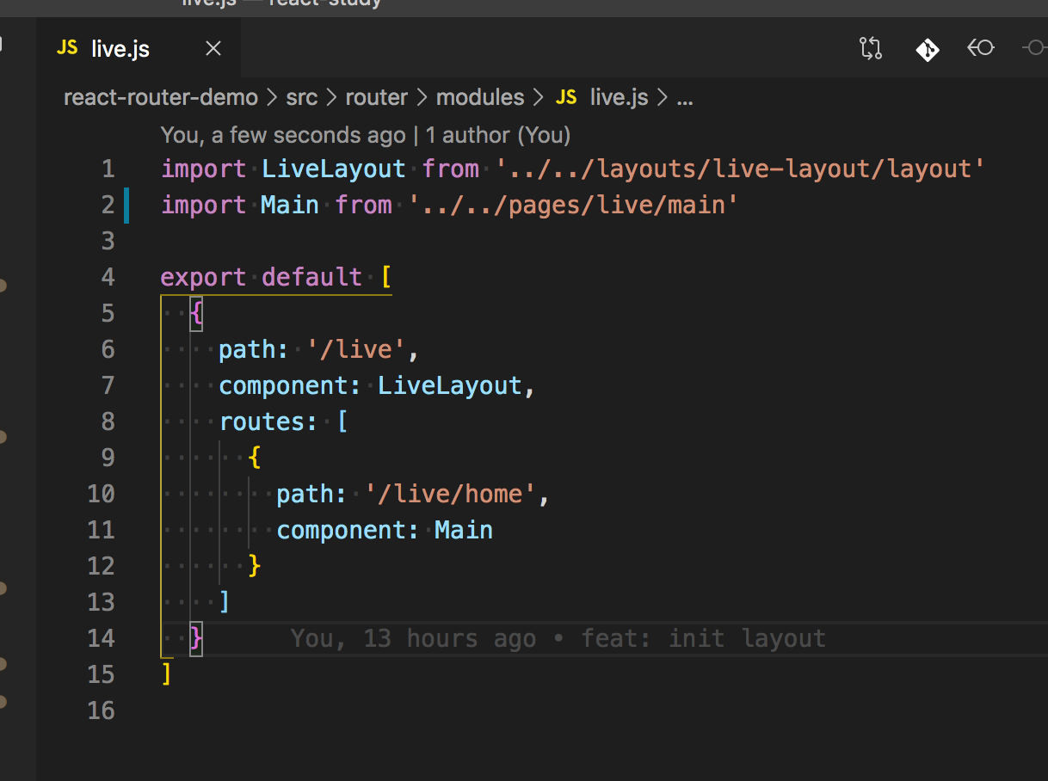Viewport: 1048px width, 781px height.
Task: Click the LiveLayout identifier on line 1
Action: click(334, 169)
